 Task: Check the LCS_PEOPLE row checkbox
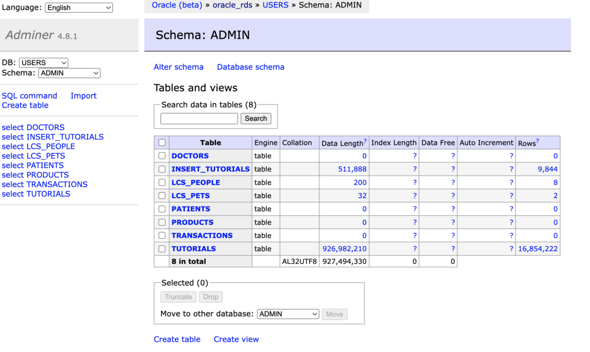162,182
